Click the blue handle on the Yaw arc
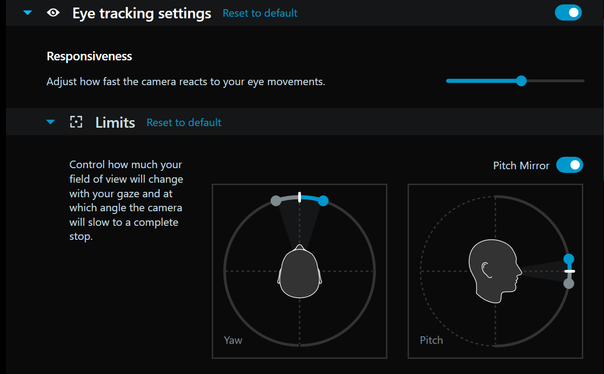 click(323, 201)
